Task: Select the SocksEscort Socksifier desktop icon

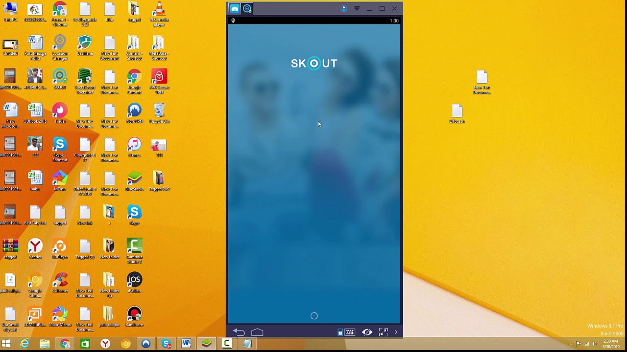Action: point(85,82)
